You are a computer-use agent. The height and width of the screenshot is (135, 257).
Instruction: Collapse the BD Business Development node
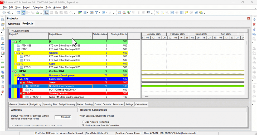16,76
